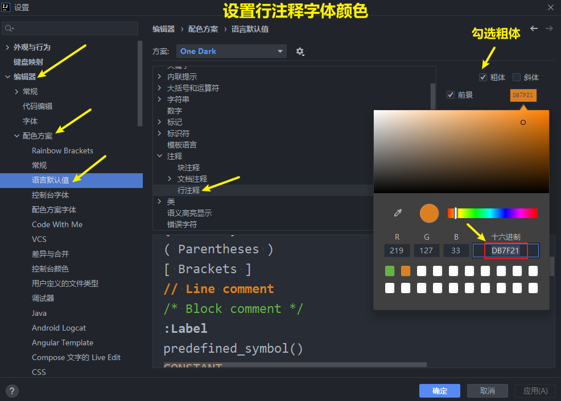Click the round orange color preview circle

click(x=429, y=213)
